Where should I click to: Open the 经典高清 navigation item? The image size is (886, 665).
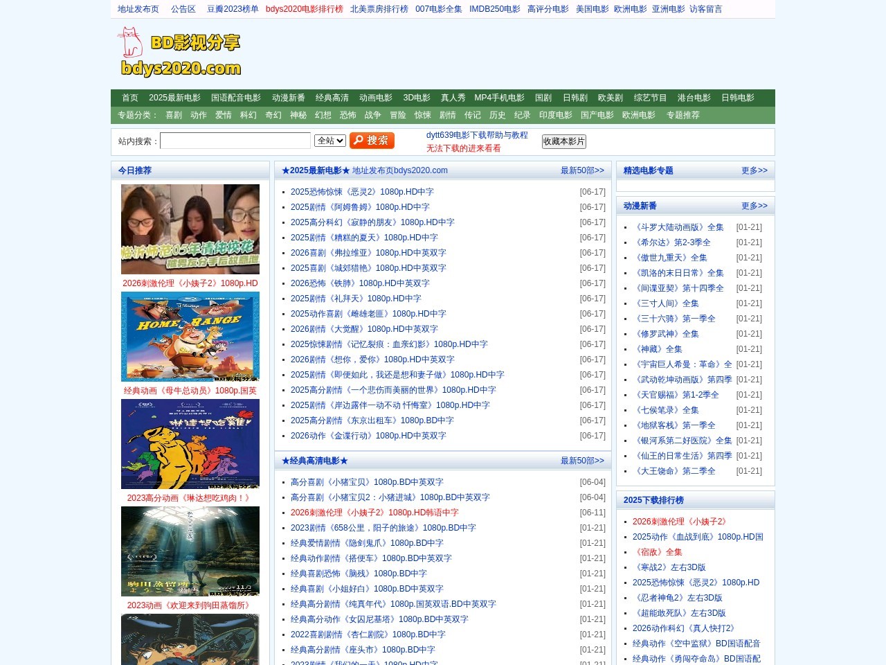pos(332,98)
